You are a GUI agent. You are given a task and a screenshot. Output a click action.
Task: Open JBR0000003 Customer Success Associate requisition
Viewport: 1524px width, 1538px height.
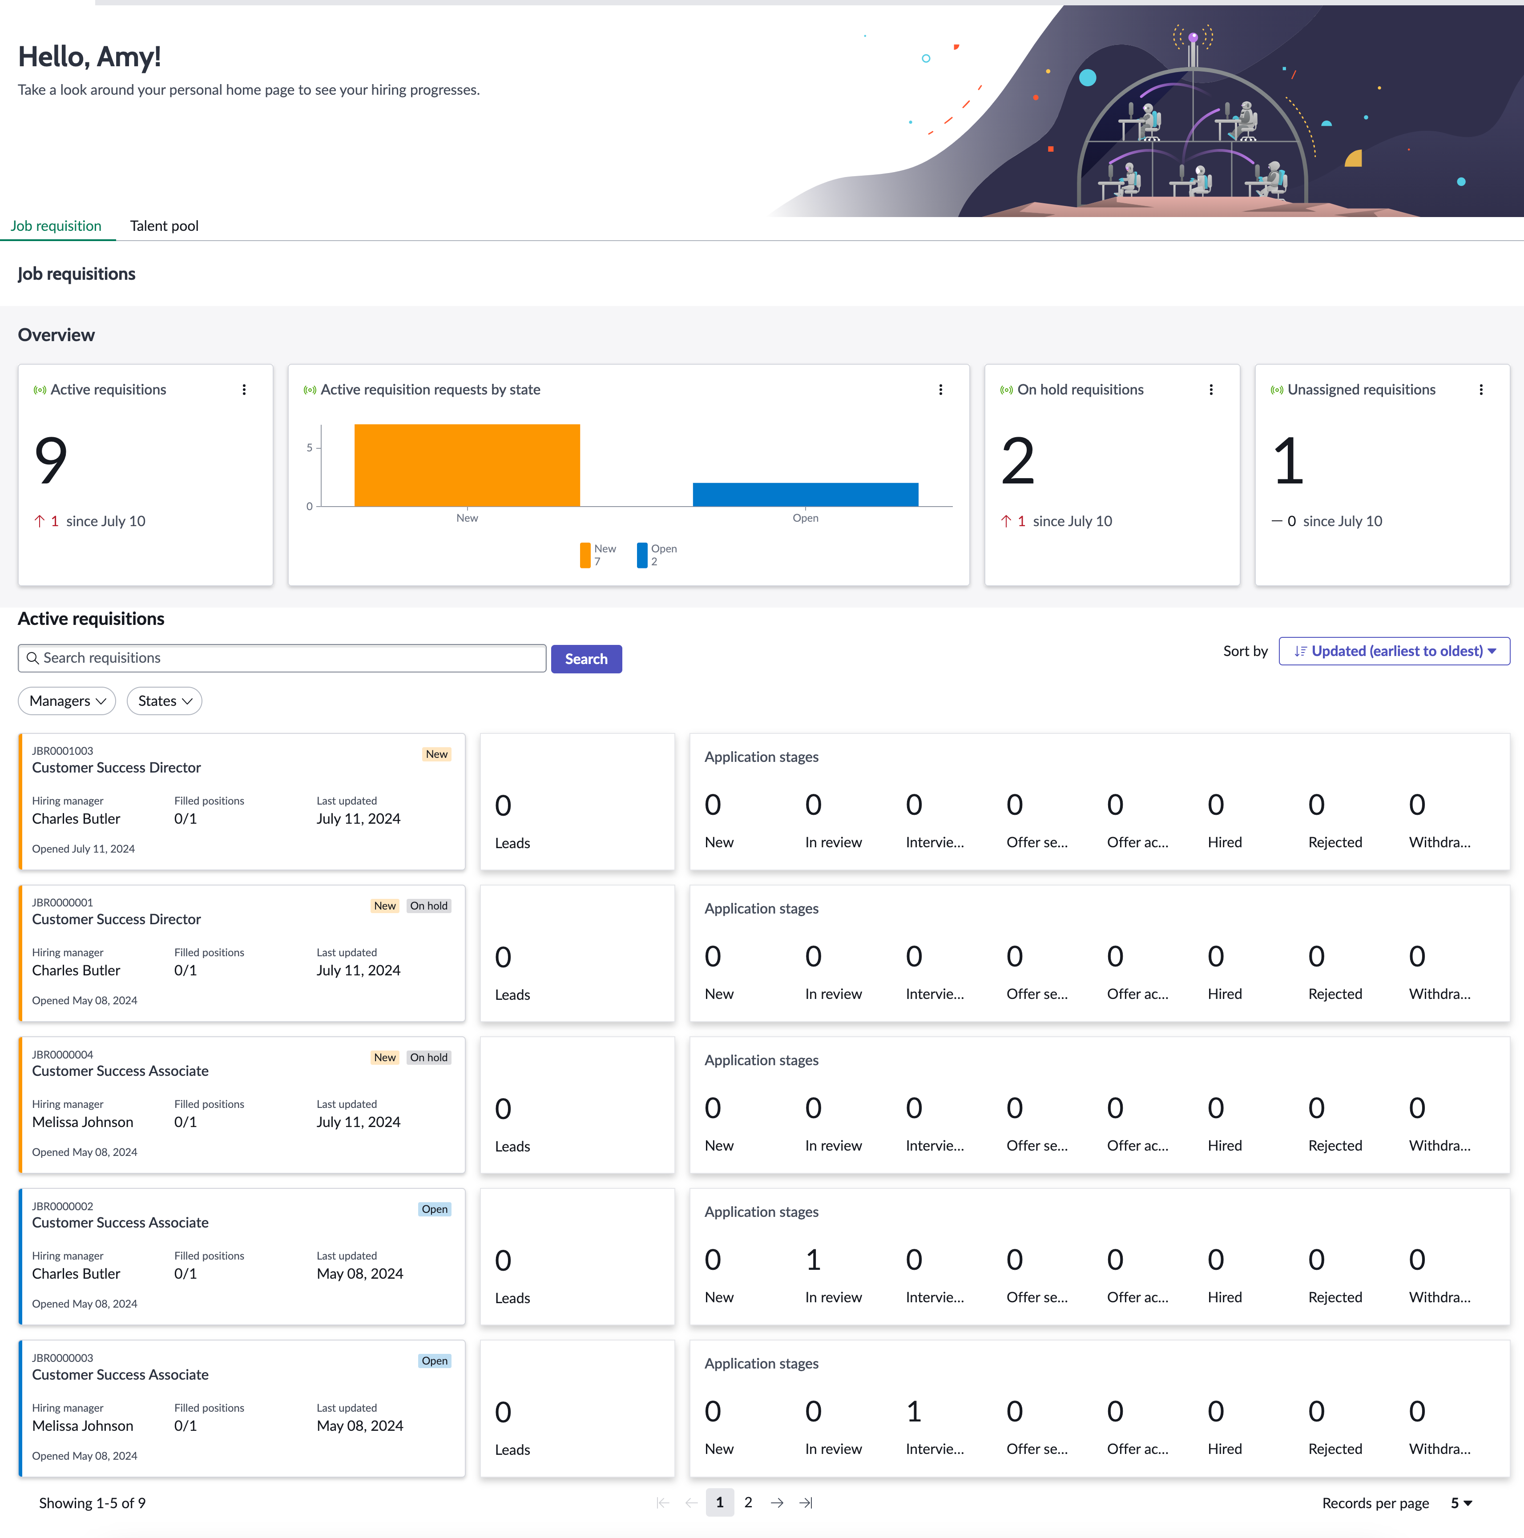pyautogui.click(x=242, y=1409)
